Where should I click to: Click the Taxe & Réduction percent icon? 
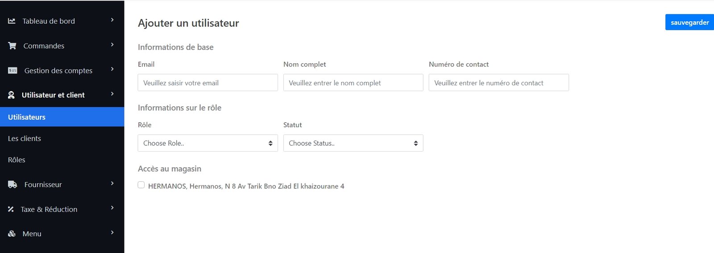tap(11, 209)
